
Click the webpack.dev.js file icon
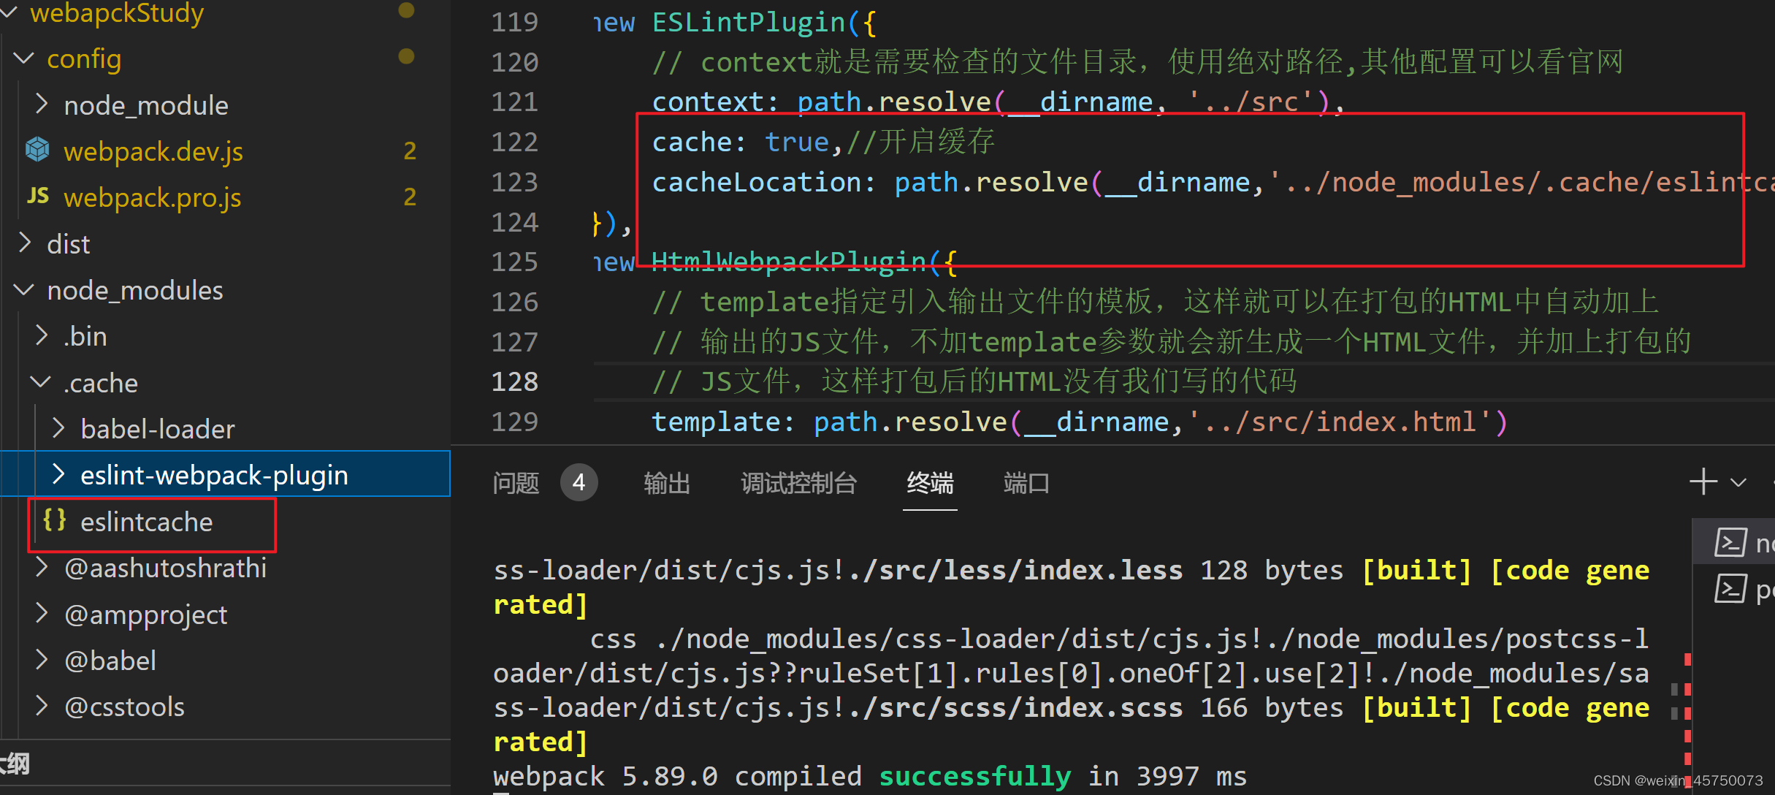[x=37, y=150]
